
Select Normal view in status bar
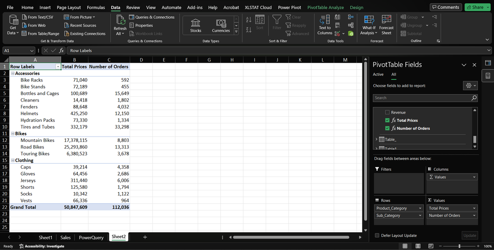pos(405,246)
